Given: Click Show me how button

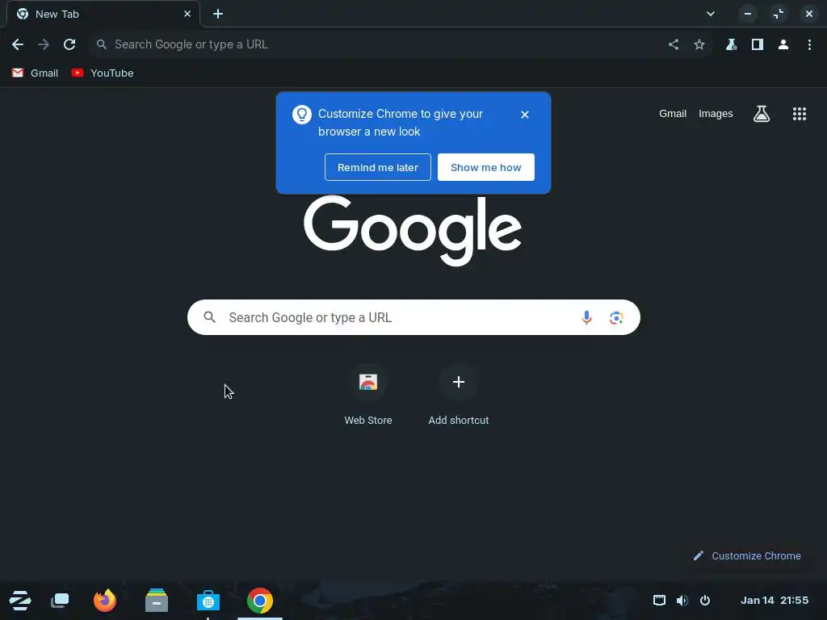Looking at the screenshot, I should pos(485,167).
